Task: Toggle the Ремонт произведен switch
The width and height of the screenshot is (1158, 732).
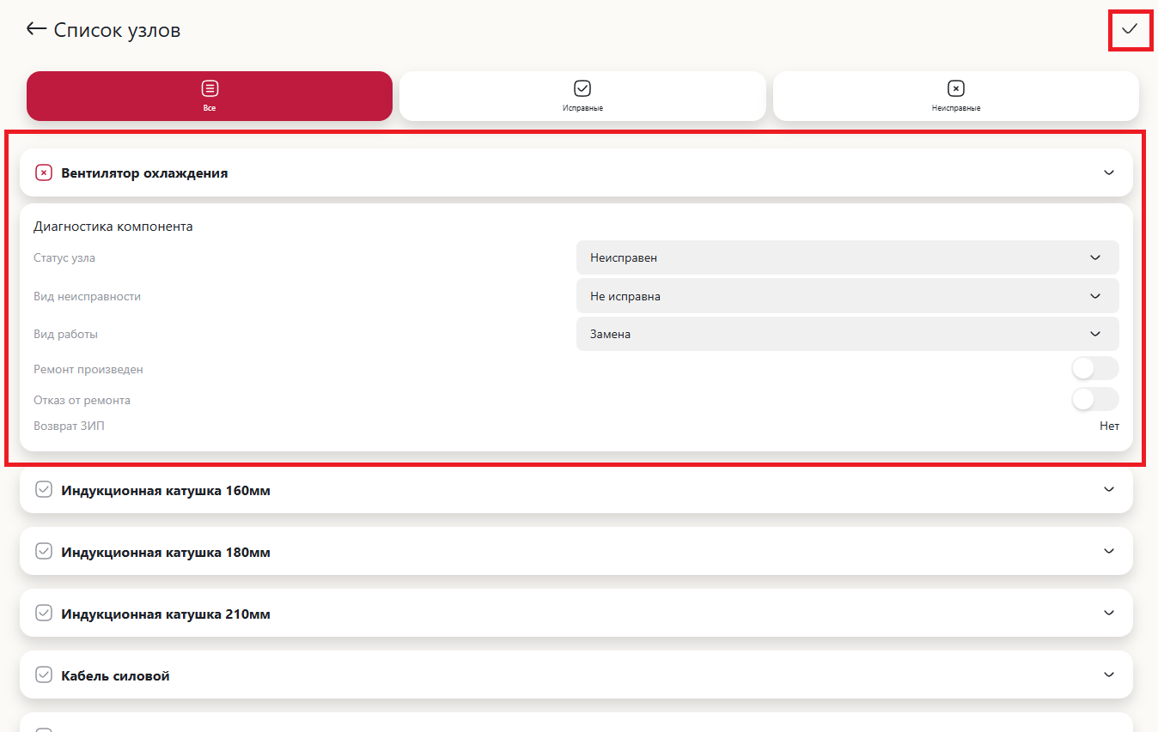Action: click(1094, 368)
